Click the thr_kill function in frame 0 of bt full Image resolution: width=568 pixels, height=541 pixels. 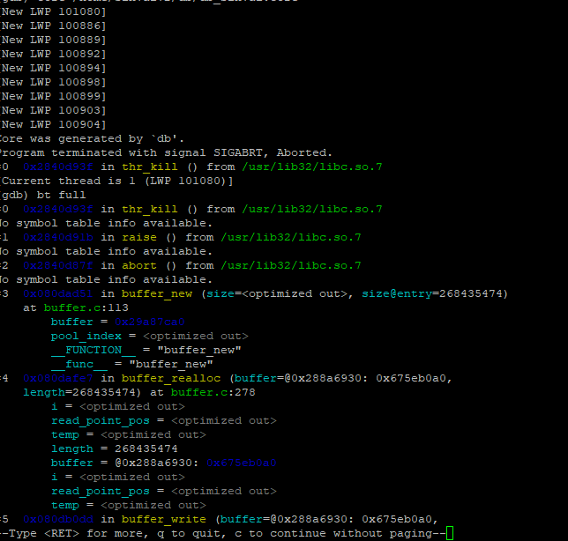(150, 209)
